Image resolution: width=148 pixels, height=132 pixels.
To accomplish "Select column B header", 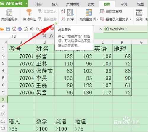I will point(45,42).
